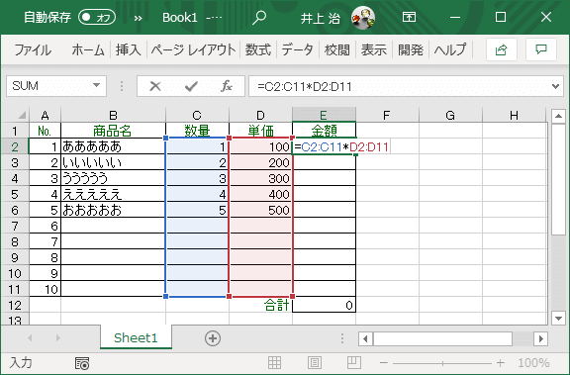Click the macro recording status bar icon
Image resolution: width=570 pixels, height=375 pixels.
(82, 363)
